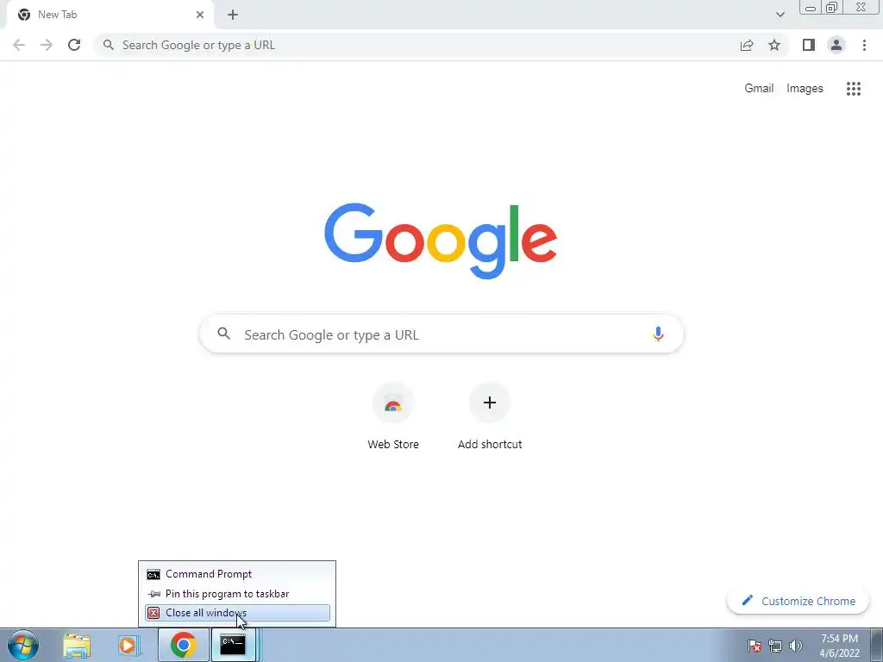
Task: Click the forward navigation arrow
Action: [47, 45]
